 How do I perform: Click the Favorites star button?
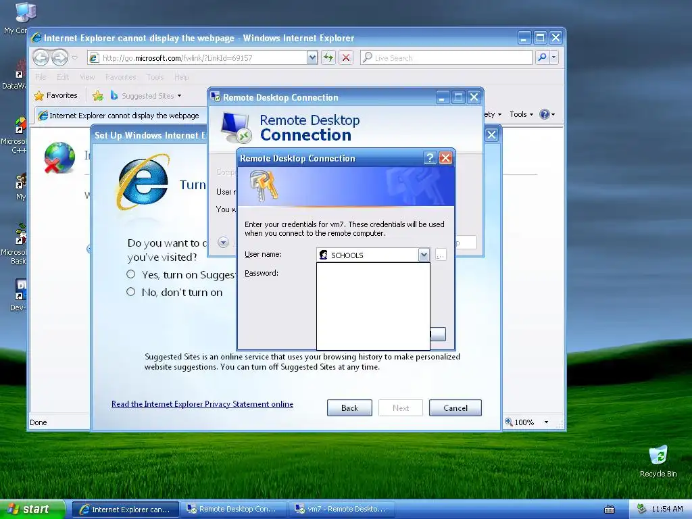pos(55,95)
